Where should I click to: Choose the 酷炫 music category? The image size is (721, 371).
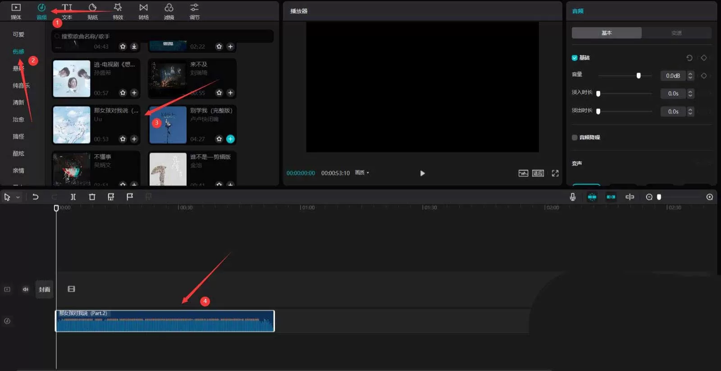tap(18, 153)
